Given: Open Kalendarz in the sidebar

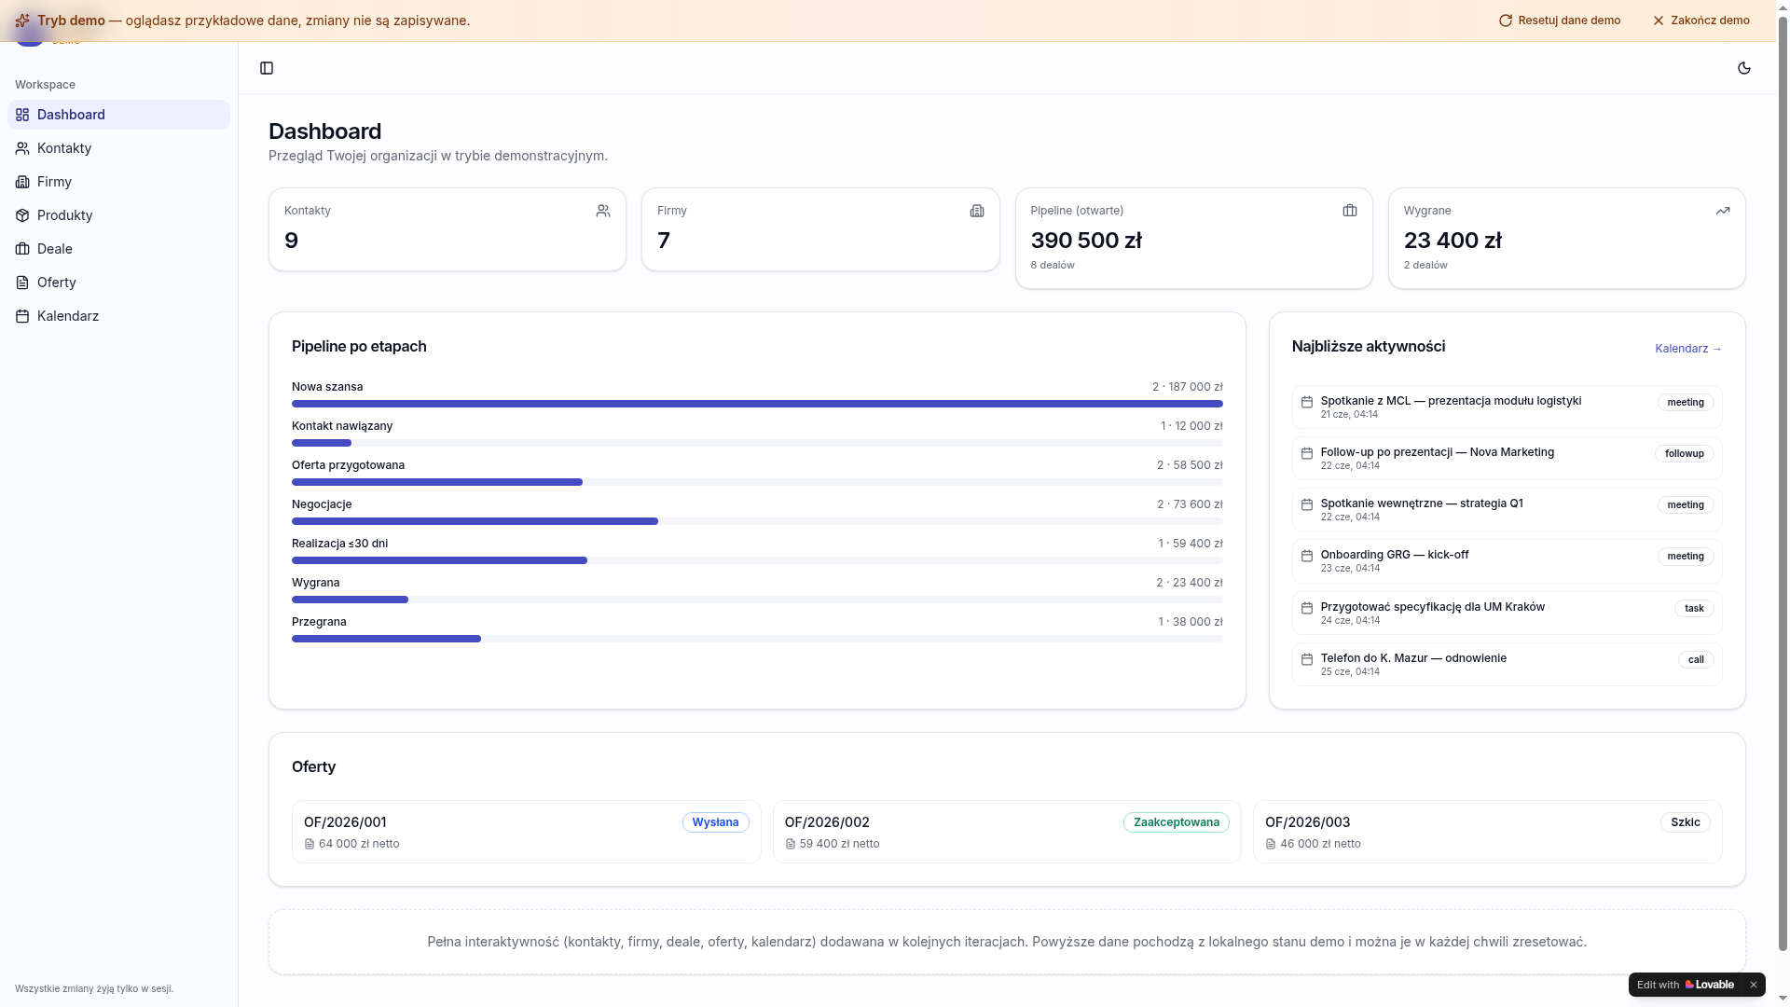Looking at the screenshot, I should 118,316.
